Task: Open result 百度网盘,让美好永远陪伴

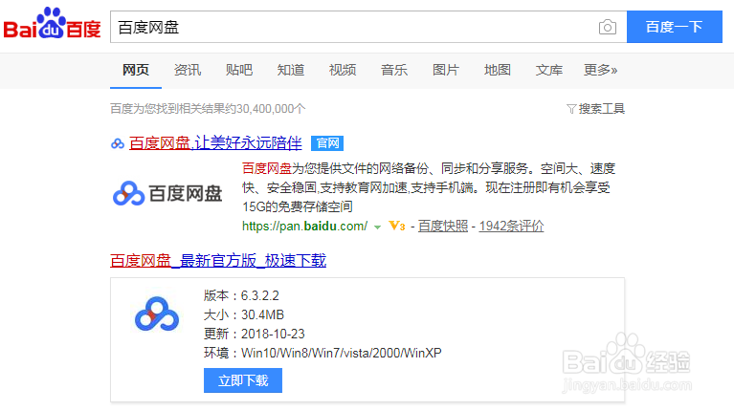Action: click(215, 143)
